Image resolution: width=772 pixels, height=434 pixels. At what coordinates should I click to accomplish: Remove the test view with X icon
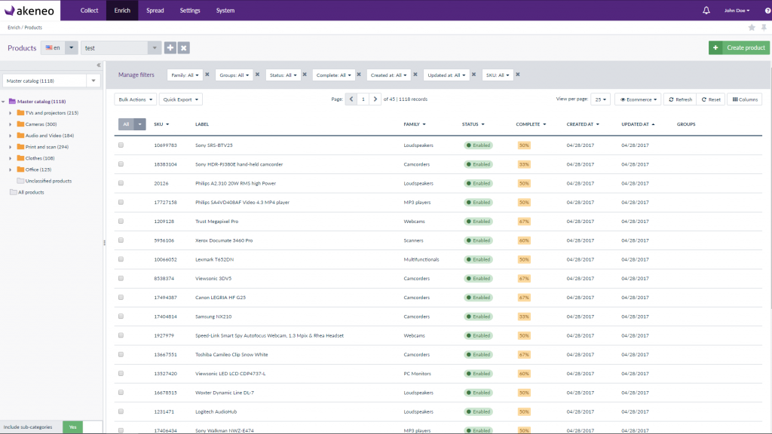click(x=184, y=47)
